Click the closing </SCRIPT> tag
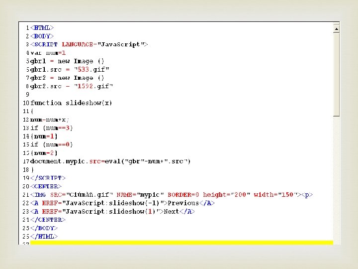The height and width of the screenshot is (269, 358). point(48,178)
